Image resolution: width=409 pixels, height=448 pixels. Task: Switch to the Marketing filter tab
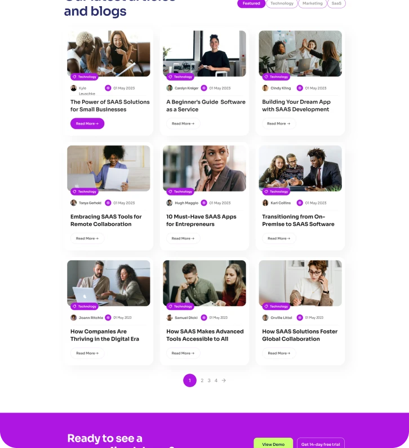(x=313, y=3)
